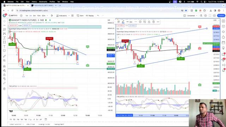
Task: Select the text annotation tool
Action: (4, 46)
